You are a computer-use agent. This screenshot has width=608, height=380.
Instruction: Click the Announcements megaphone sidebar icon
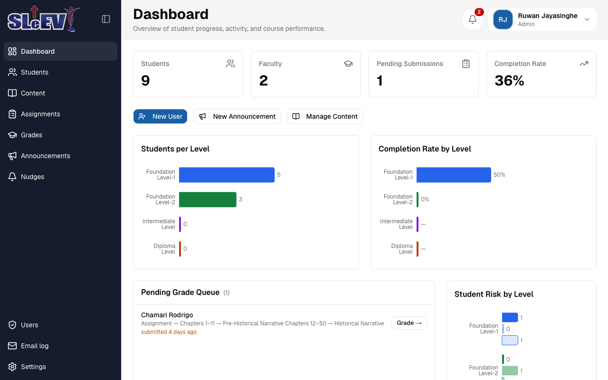pos(12,156)
